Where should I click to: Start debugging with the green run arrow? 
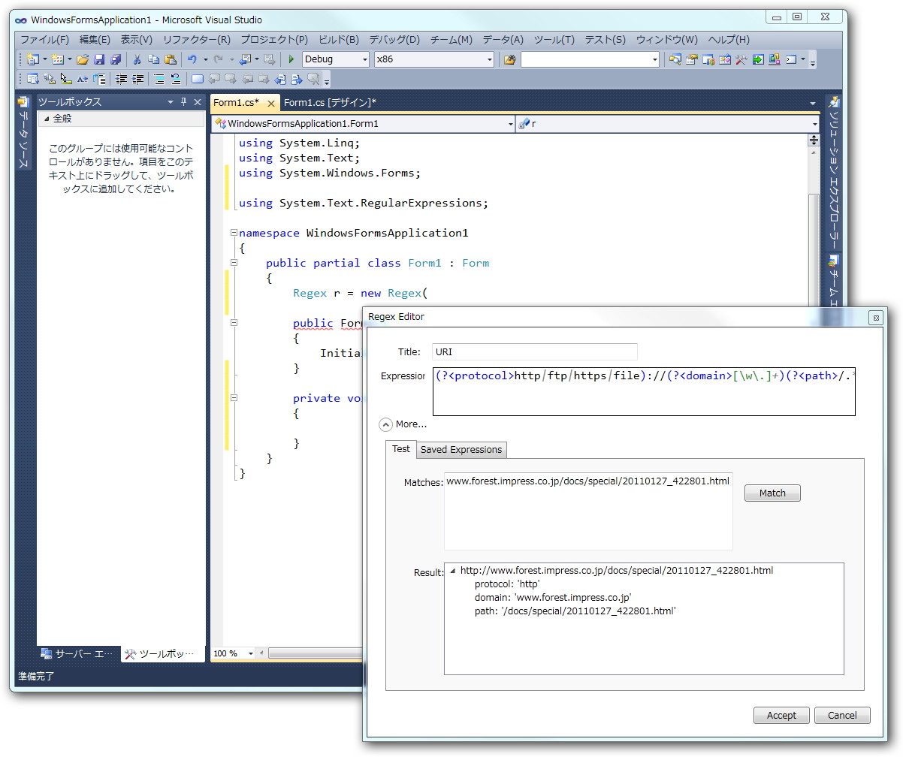pos(291,60)
